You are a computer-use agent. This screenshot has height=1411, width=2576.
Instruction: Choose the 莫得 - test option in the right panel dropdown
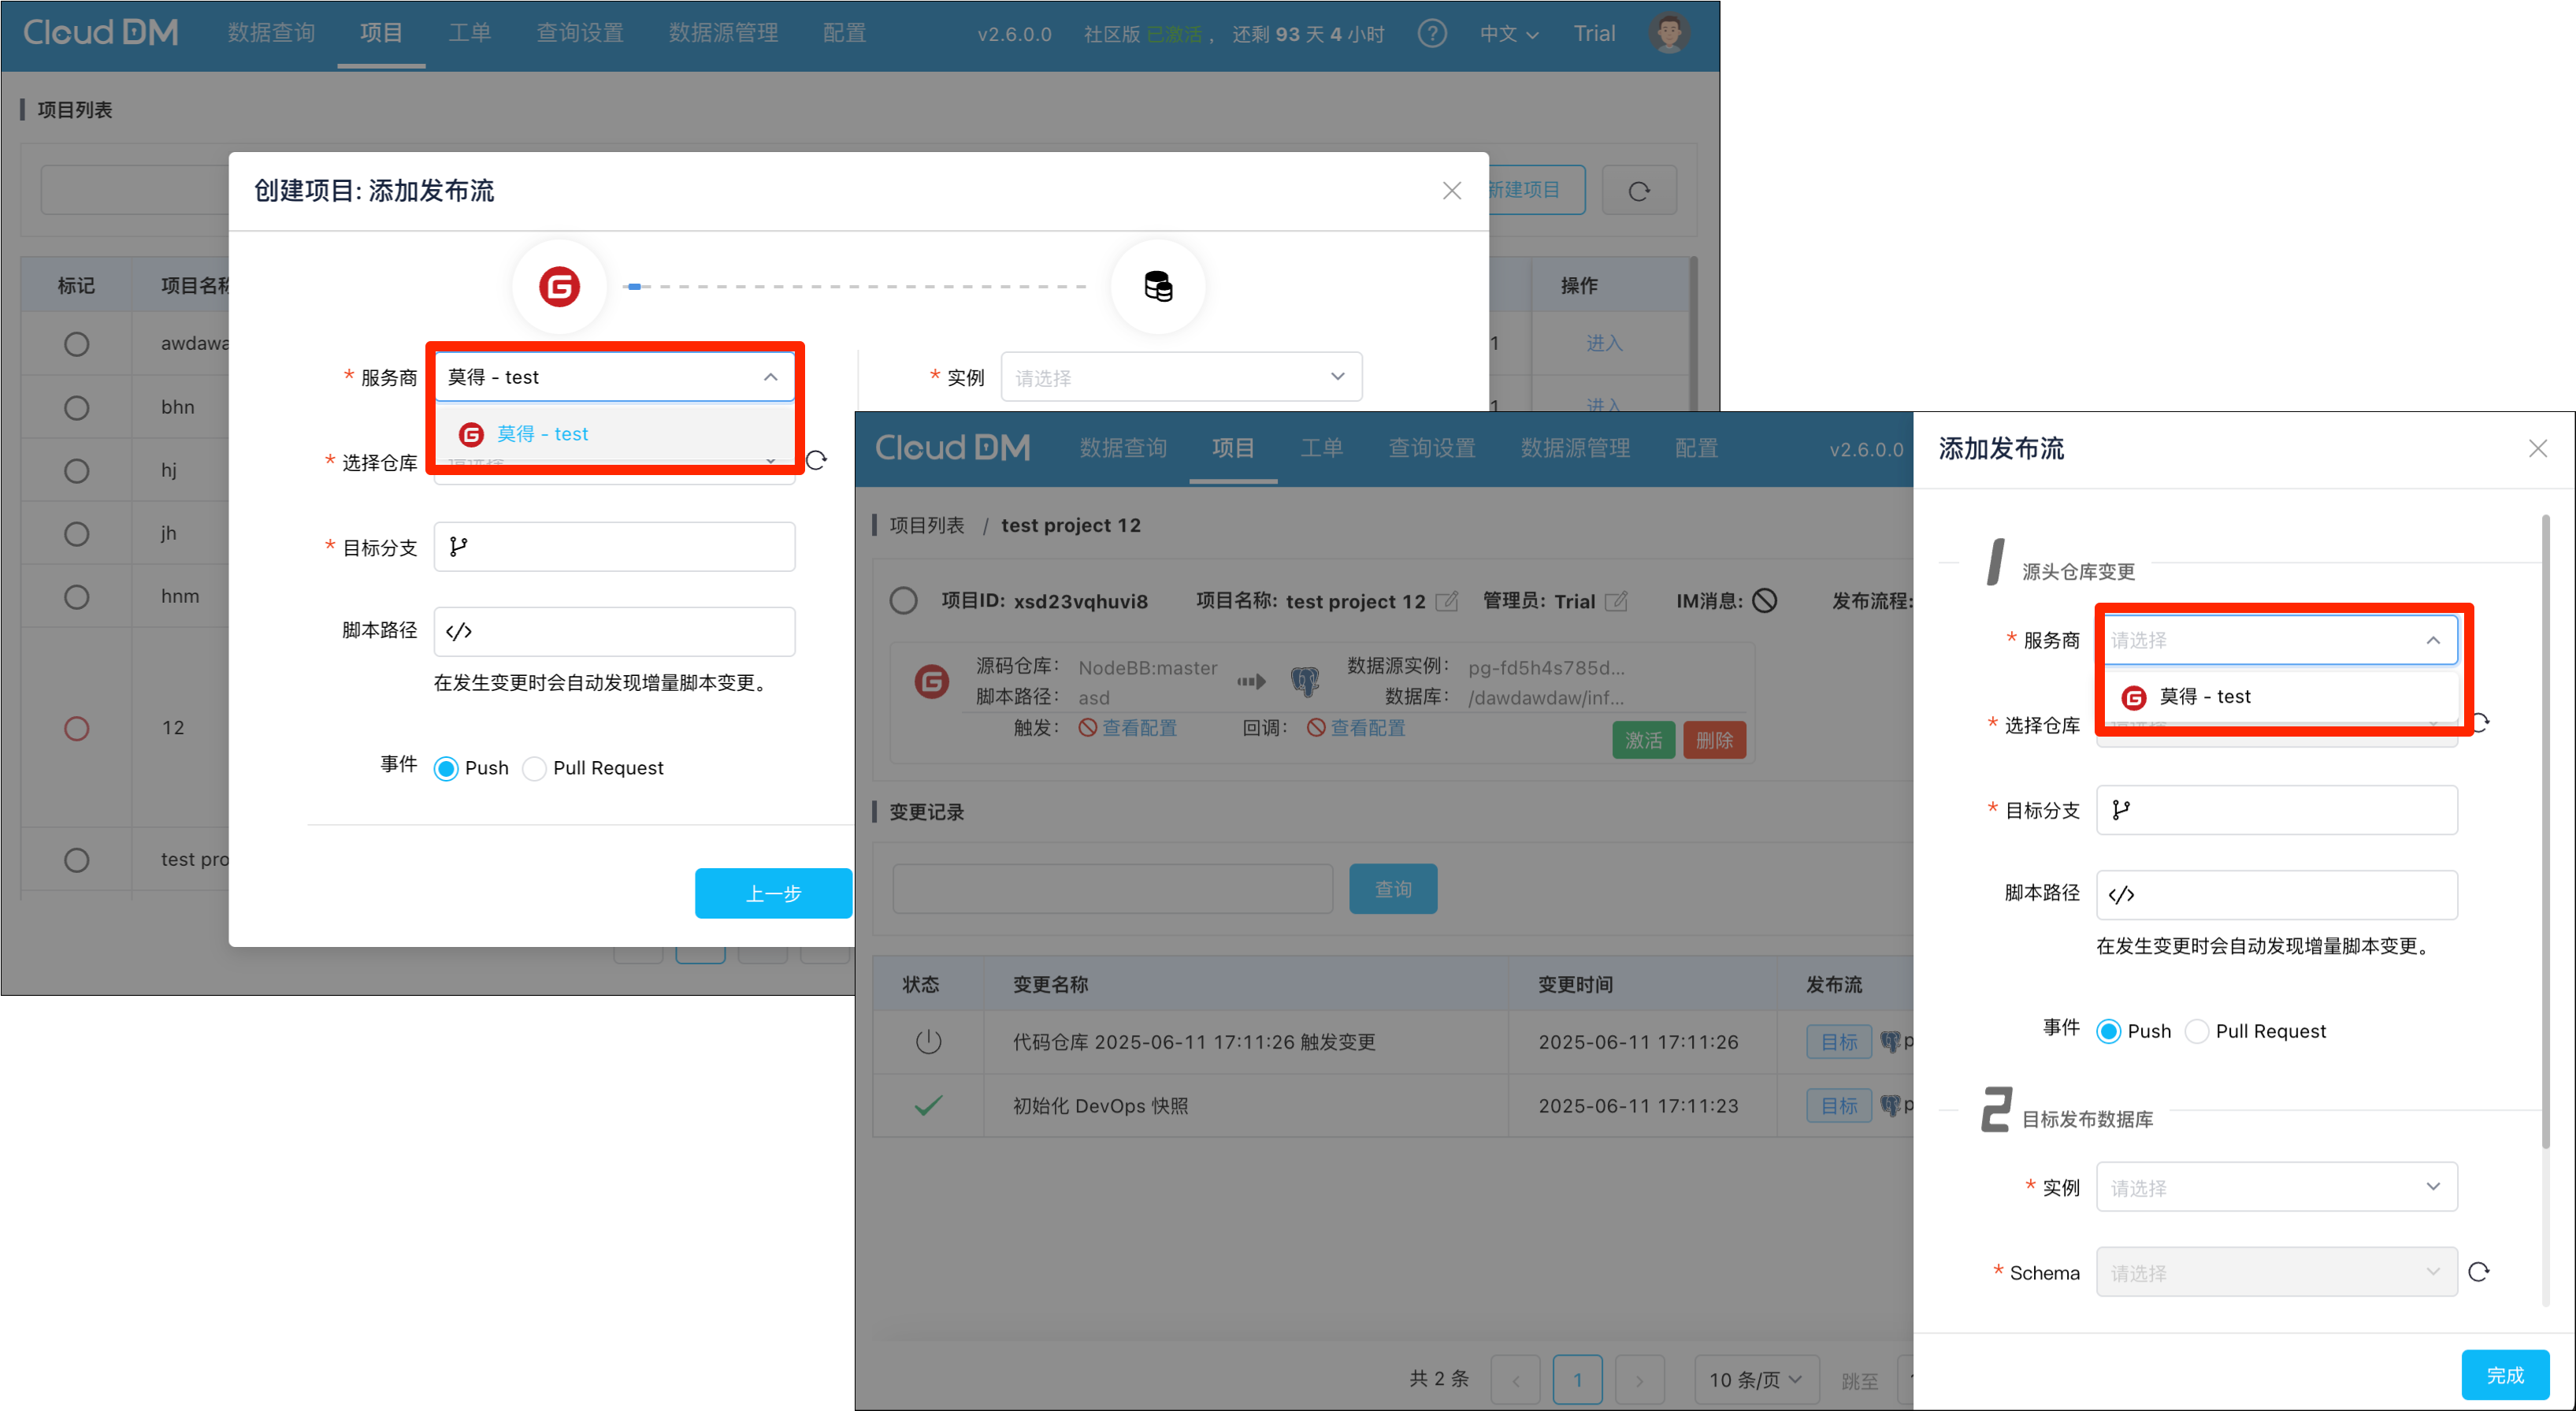coord(2204,697)
